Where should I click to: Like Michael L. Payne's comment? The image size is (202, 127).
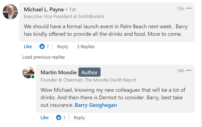click(x=28, y=47)
